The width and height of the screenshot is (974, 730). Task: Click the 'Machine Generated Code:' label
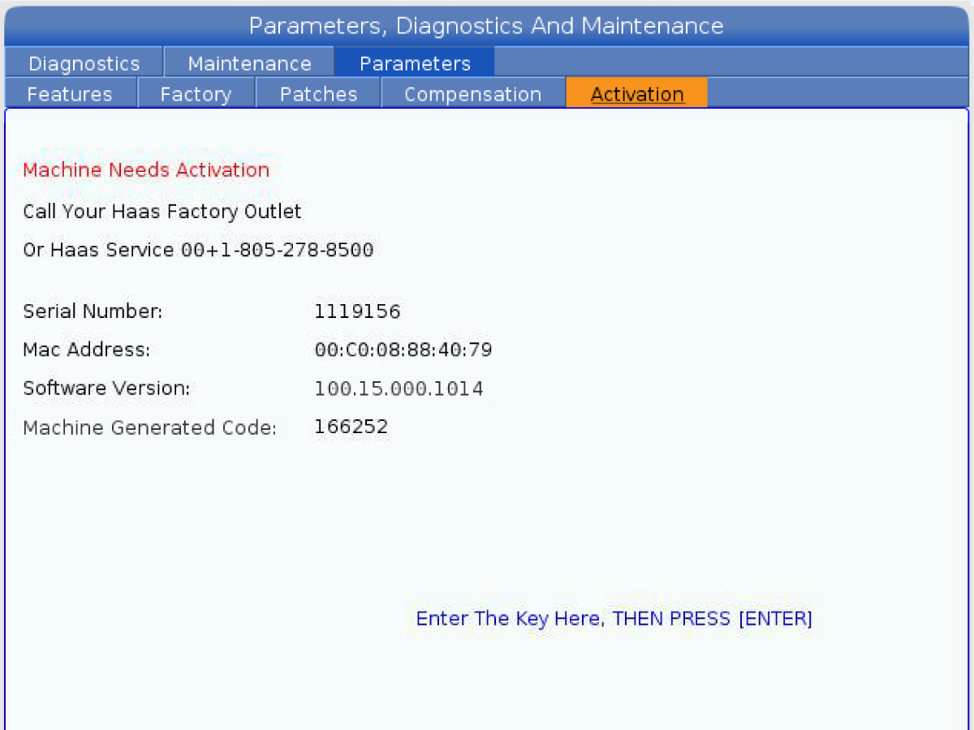coord(150,427)
